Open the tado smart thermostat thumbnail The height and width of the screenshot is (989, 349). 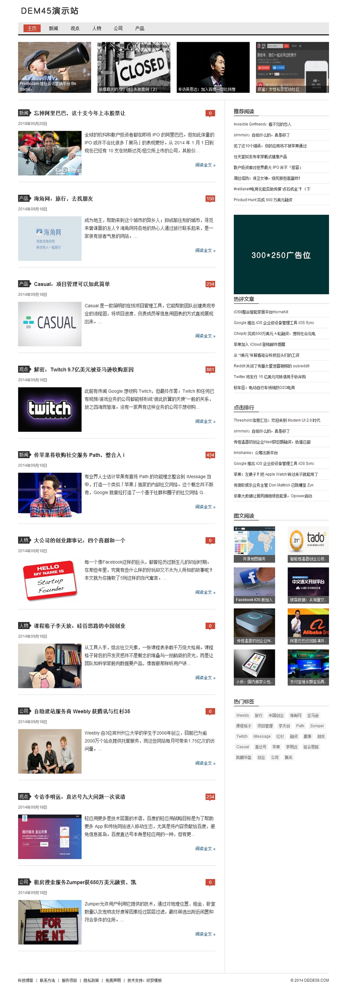tap(308, 544)
